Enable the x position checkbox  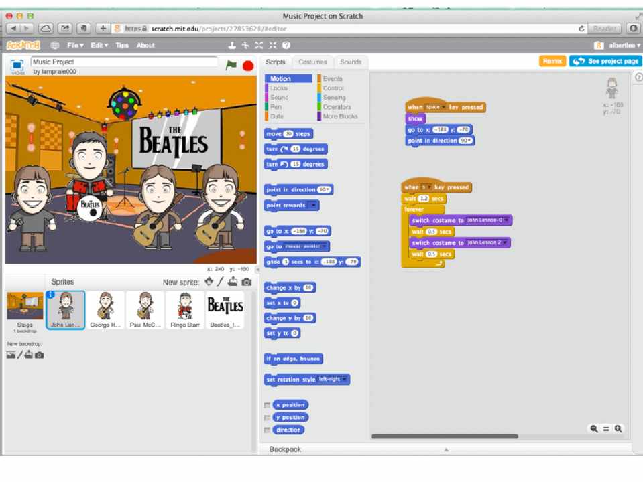pyautogui.click(x=268, y=405)
